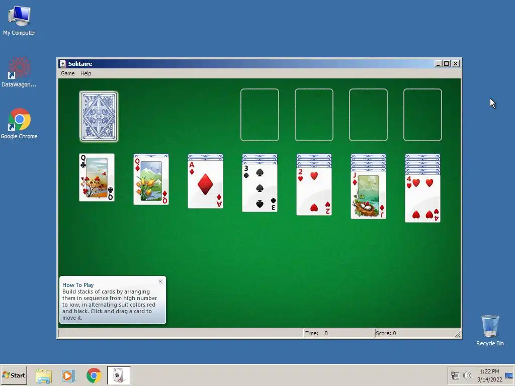Minimize the Solitaire window
This screenshot has height=386, width=515.
[438, 64]
